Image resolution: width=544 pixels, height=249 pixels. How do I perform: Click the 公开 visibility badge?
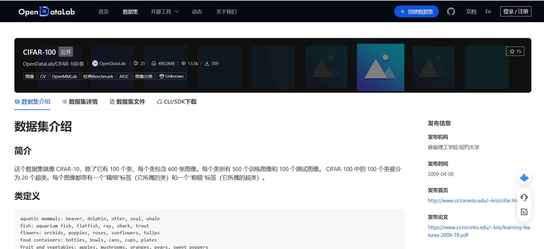coord(66,52)
